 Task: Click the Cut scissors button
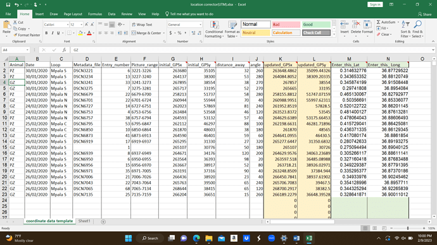coord(18,22)
